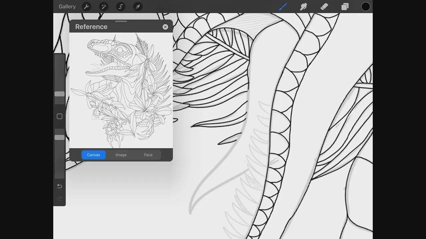The image size is (426, 239).
Task: Switch Reference to Face tab
Action: pyautogui.click(x=148, y=155)
